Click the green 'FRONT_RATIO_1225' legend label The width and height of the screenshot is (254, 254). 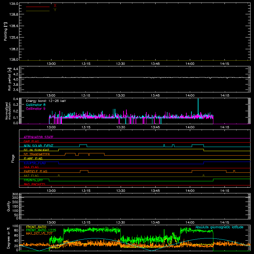(41, 230)
